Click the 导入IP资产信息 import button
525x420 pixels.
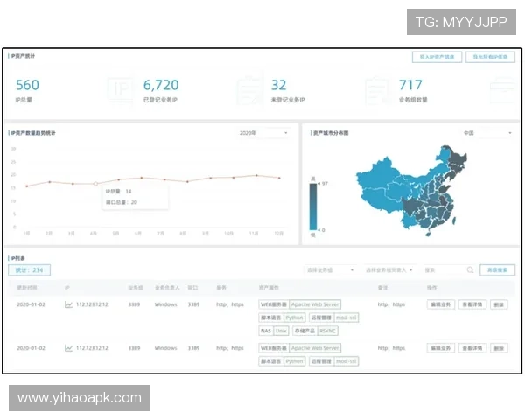point(437,57)
